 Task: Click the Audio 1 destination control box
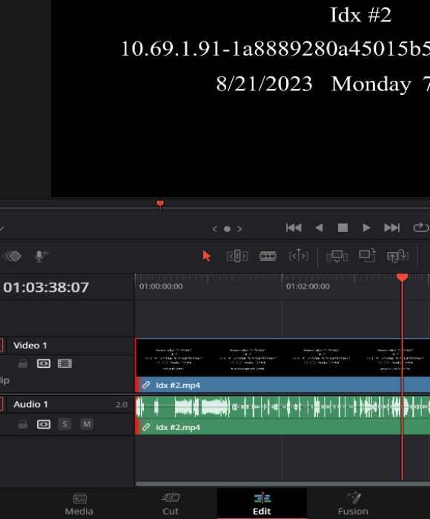(1, 404)
